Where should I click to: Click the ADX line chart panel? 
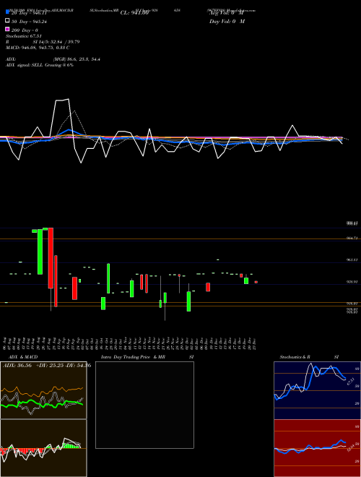tap(43, 390)
